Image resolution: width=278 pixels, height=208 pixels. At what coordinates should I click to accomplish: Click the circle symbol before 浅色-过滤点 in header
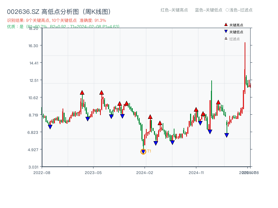[227, 10]
